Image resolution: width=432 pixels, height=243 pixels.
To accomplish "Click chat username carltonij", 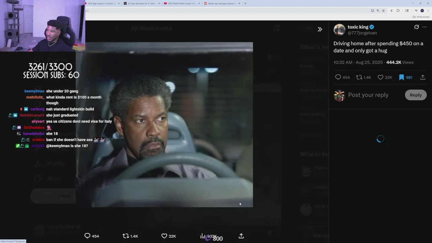I will click(x=37, y=109).
